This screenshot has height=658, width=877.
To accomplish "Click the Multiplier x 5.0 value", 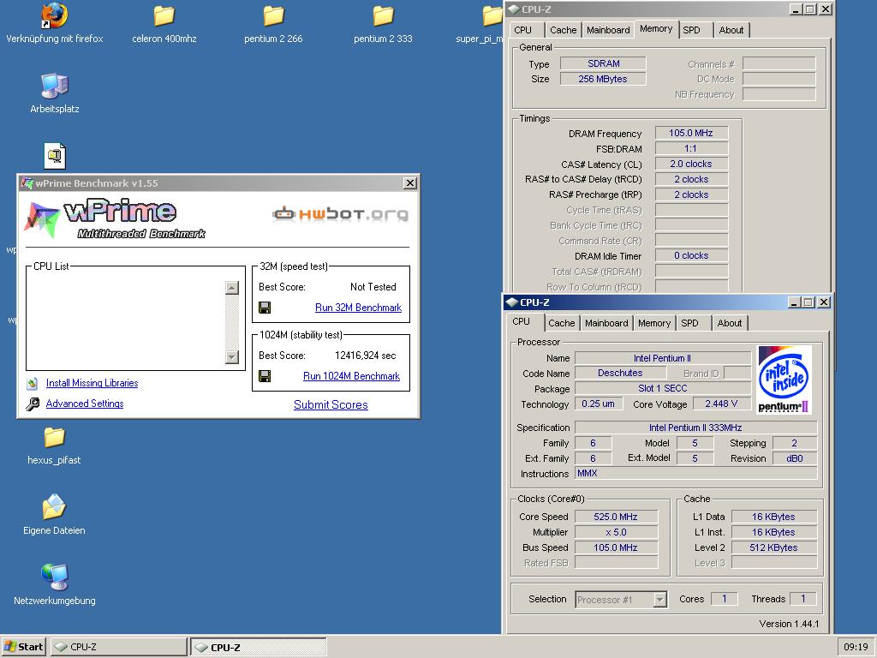I will [616, 532].
